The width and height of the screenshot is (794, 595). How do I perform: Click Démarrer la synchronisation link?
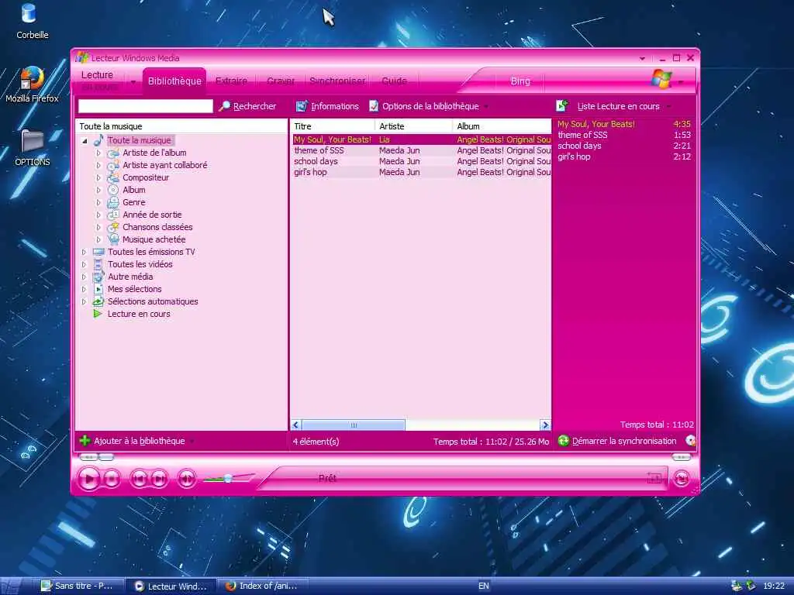click(x=618, y=441)
